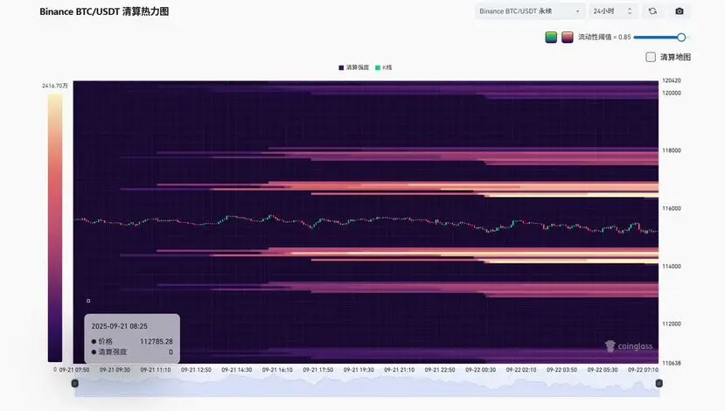Click the 2416.70万 scale maximum label
This screenshot has height=411, width=725.
coord(55,86)
